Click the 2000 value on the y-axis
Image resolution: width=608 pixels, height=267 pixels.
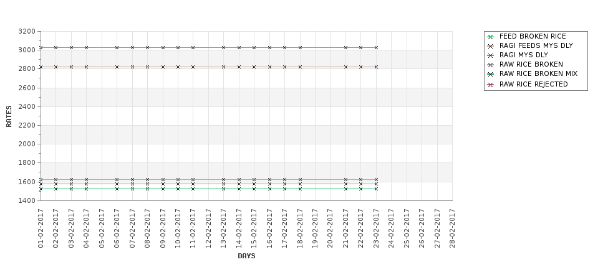point(27,144)
